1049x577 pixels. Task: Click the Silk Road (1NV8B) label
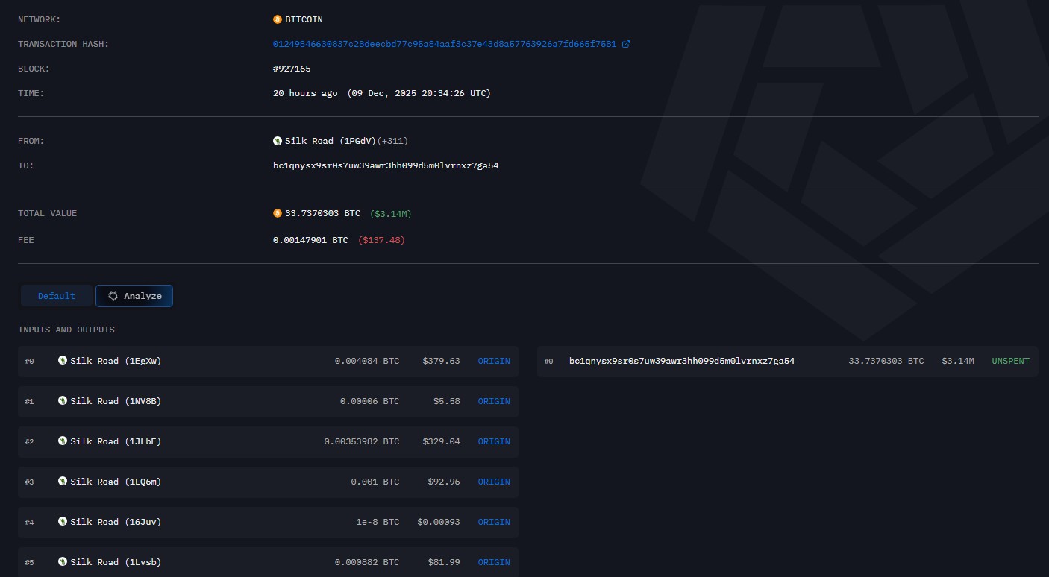coord(116,401)
